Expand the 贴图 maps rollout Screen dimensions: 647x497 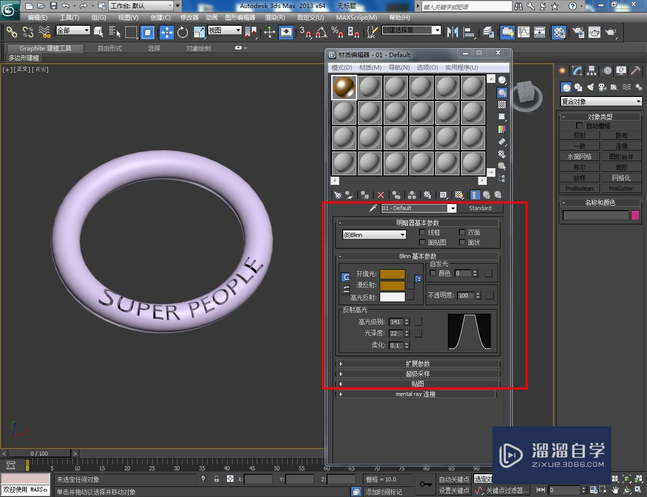418,384
